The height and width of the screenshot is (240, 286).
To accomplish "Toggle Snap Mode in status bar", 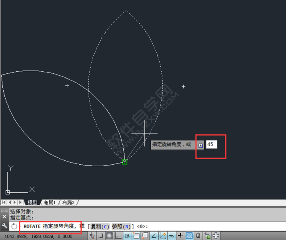I will coord(100,236).
